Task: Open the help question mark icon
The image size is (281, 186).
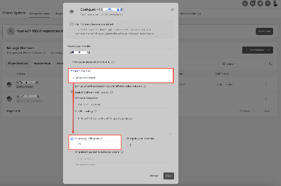Action: (268, 3)
